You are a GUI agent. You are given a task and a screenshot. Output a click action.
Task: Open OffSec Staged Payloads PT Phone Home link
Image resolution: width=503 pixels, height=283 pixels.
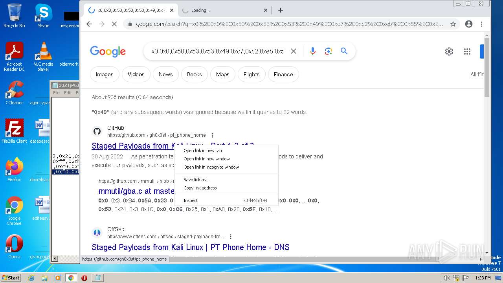click(191, 247)
